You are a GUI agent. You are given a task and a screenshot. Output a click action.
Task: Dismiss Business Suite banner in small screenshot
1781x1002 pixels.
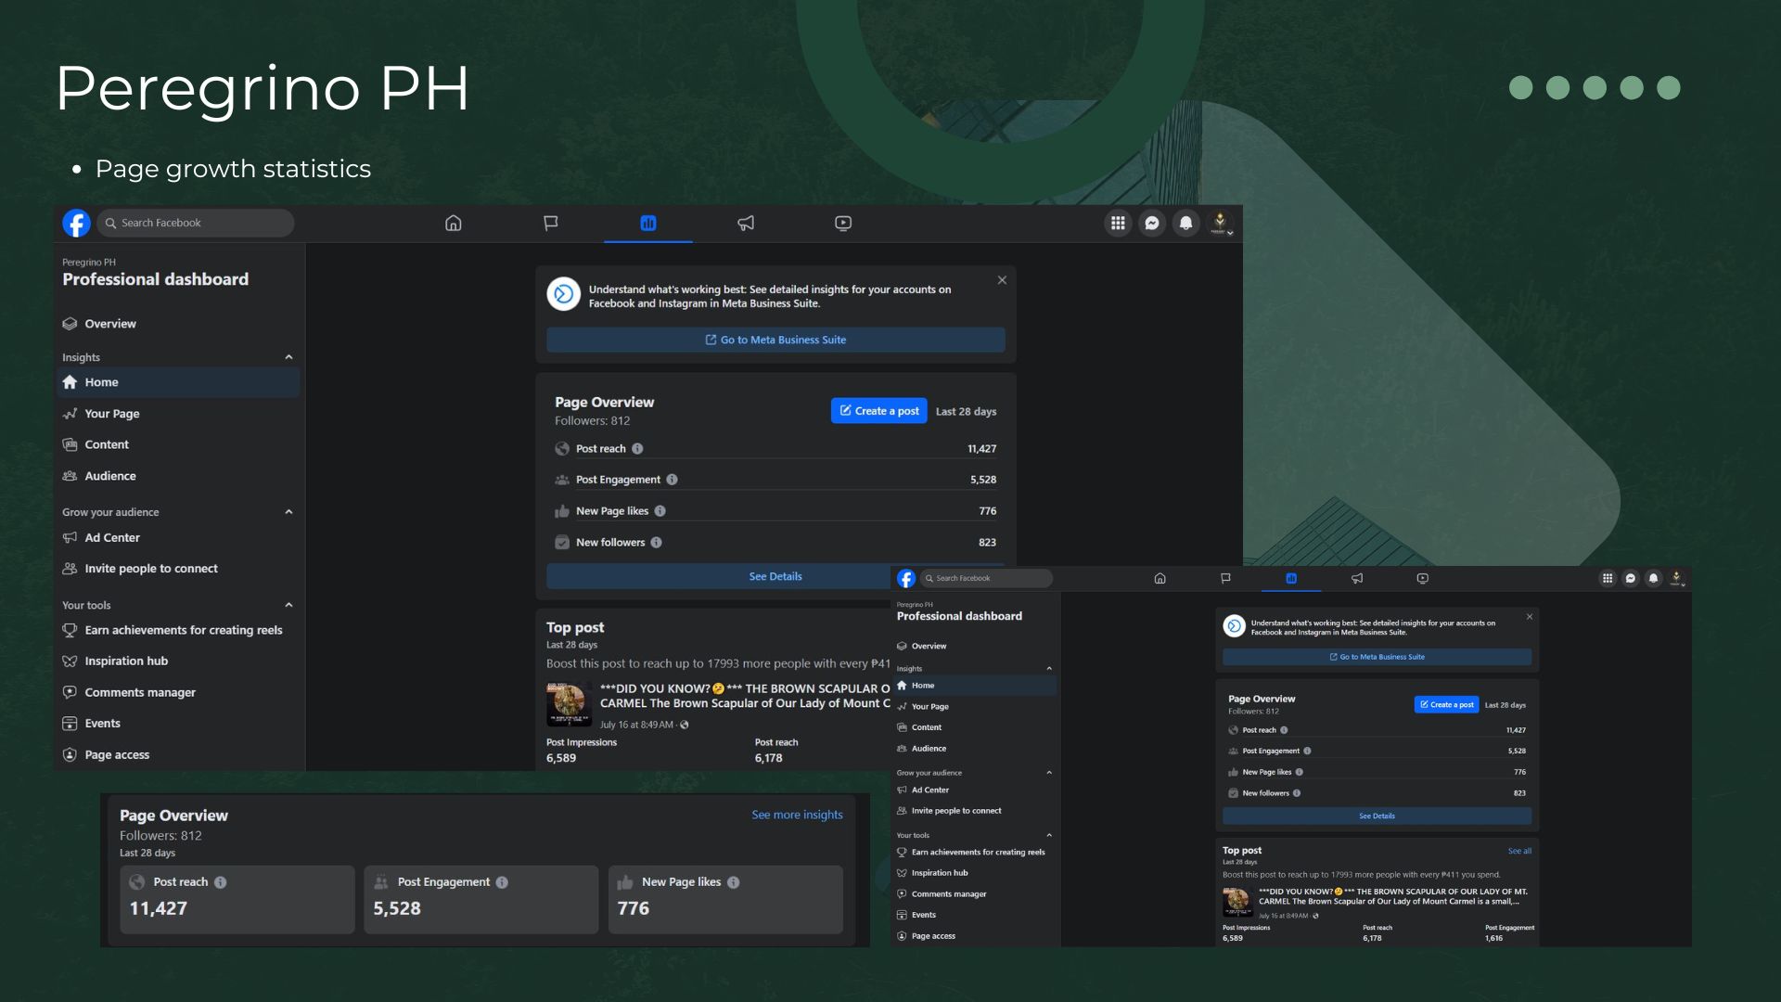pyautogui.click(x=1530, y=617)
